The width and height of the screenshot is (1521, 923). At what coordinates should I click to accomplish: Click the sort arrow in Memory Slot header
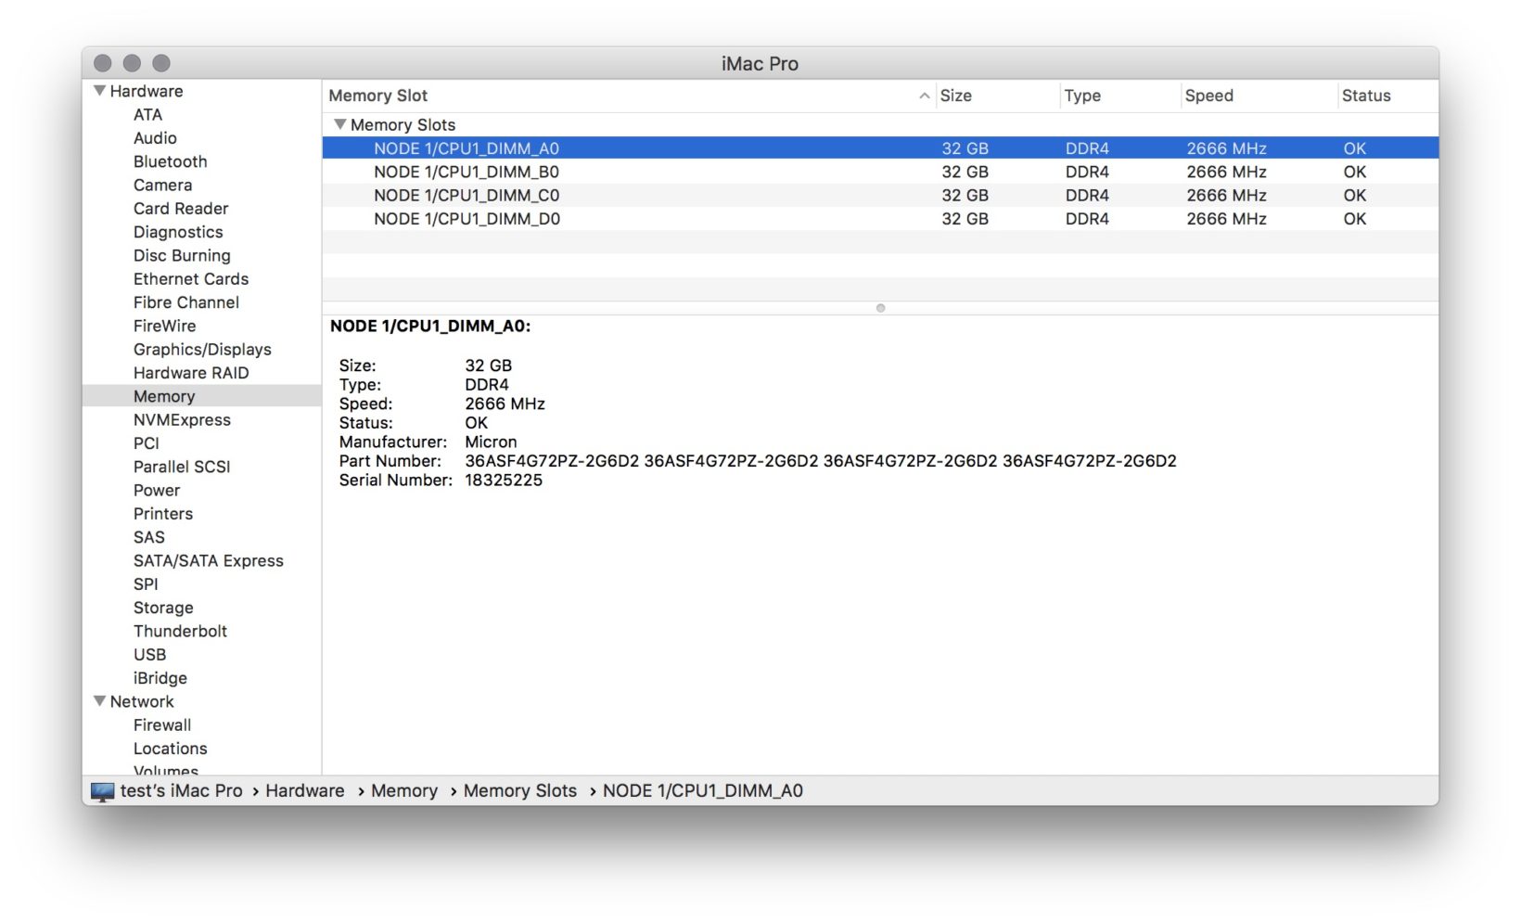click(x=924, y=96)
